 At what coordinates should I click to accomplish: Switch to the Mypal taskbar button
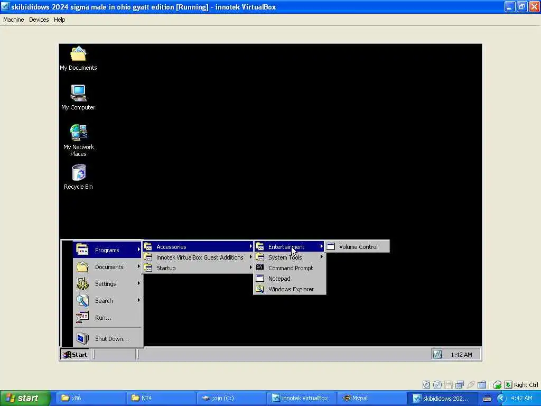371,398
